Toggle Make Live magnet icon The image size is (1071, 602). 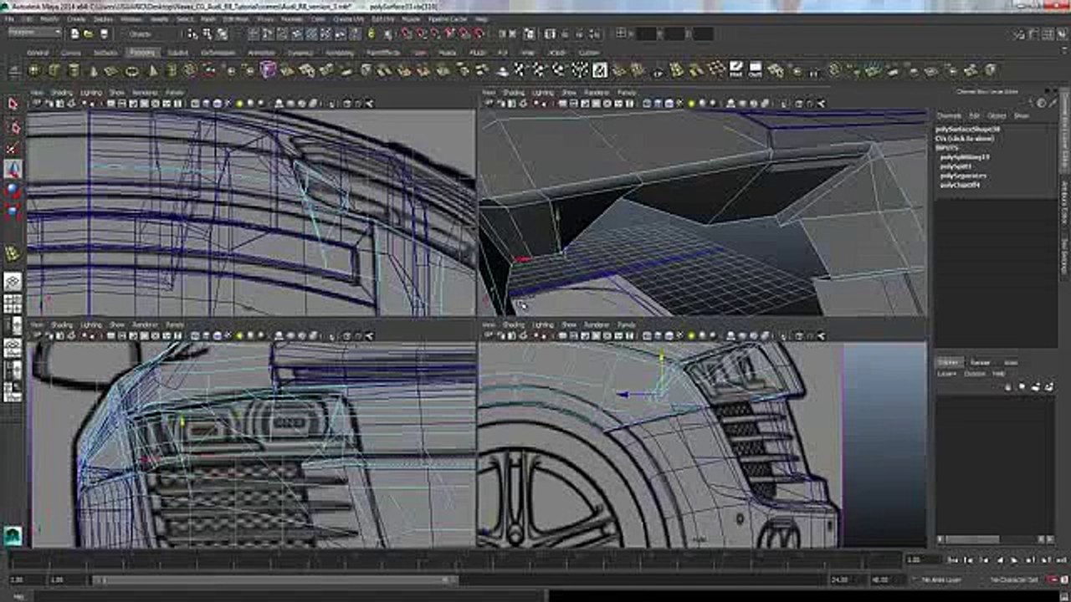pos(477,33)
